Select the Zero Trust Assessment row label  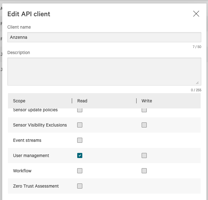tap(36, 186)
